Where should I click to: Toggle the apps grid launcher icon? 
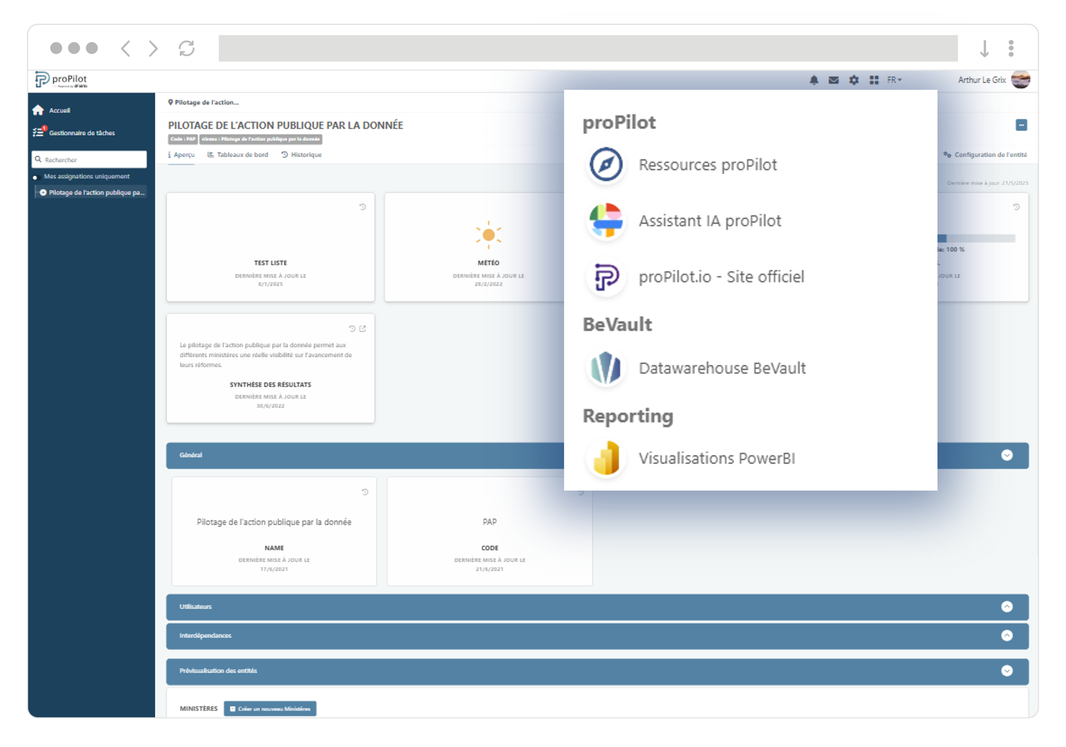(874, 80)
